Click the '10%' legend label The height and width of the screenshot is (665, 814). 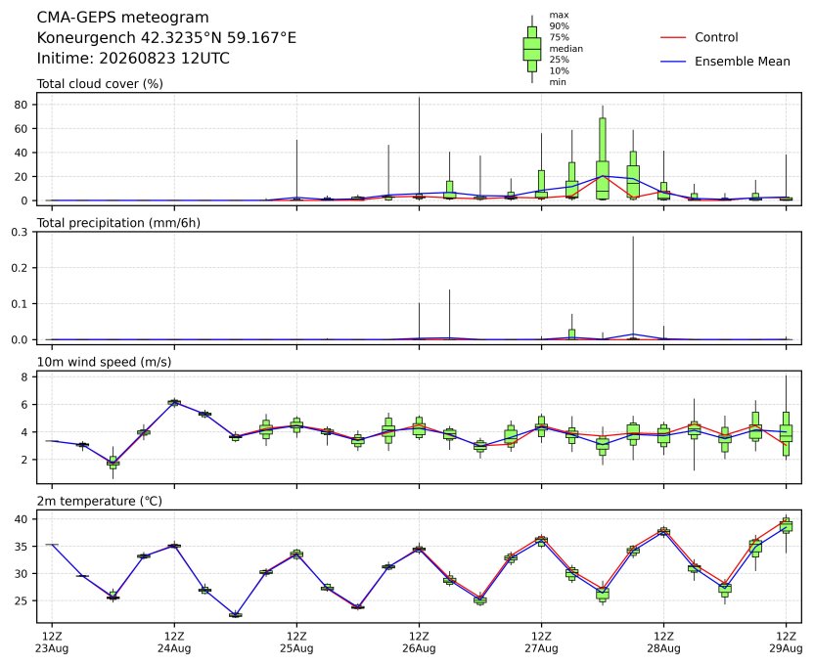[559, 71]
